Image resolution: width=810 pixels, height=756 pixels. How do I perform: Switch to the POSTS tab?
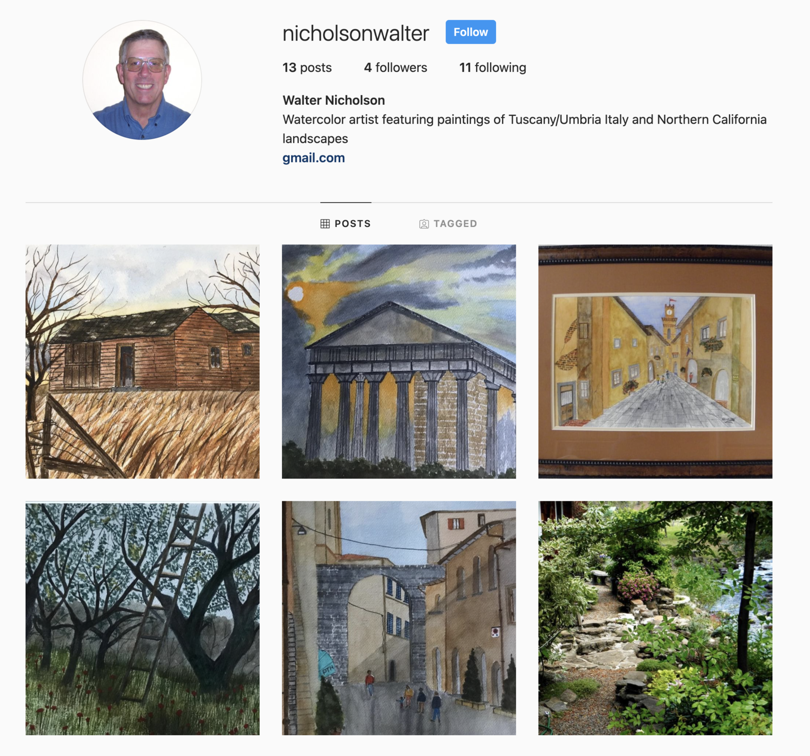346,224
